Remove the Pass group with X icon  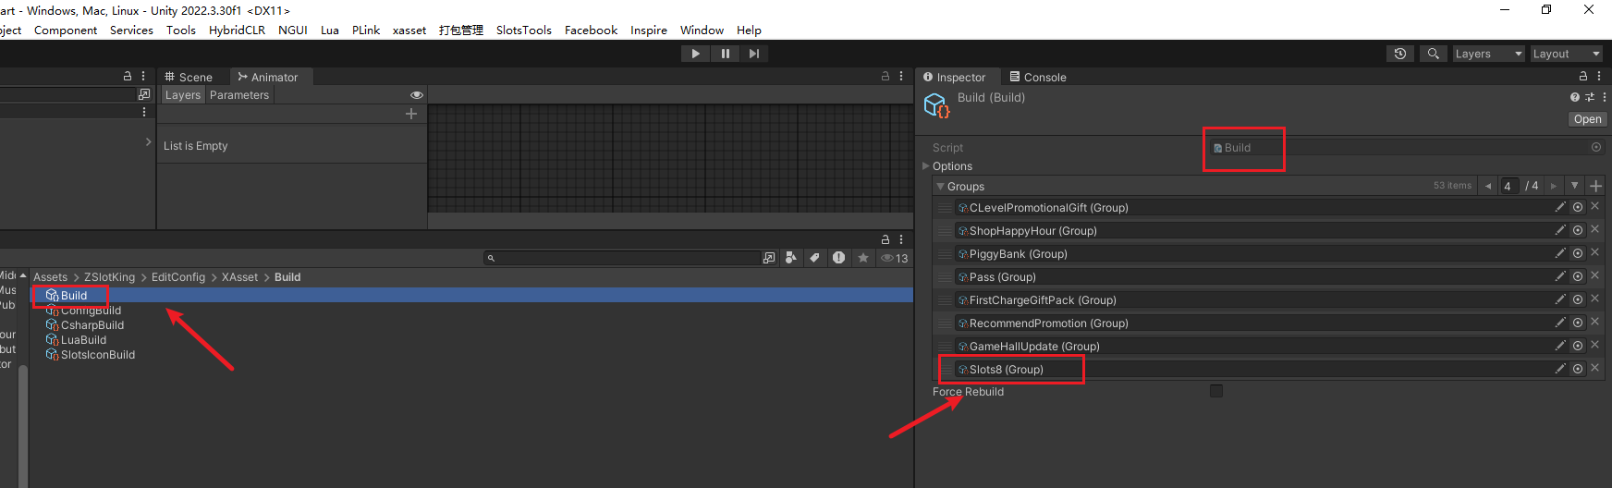(1594, 275)
